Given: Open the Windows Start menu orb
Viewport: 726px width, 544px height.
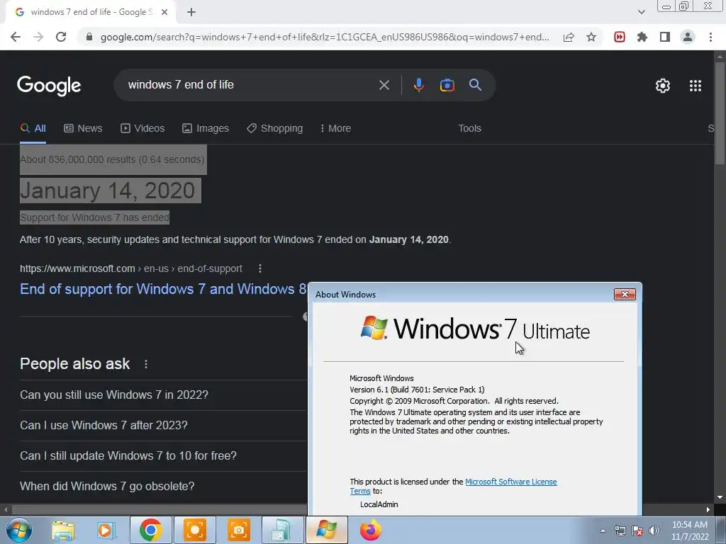Looking at the screenshot, I should point(19,530).
